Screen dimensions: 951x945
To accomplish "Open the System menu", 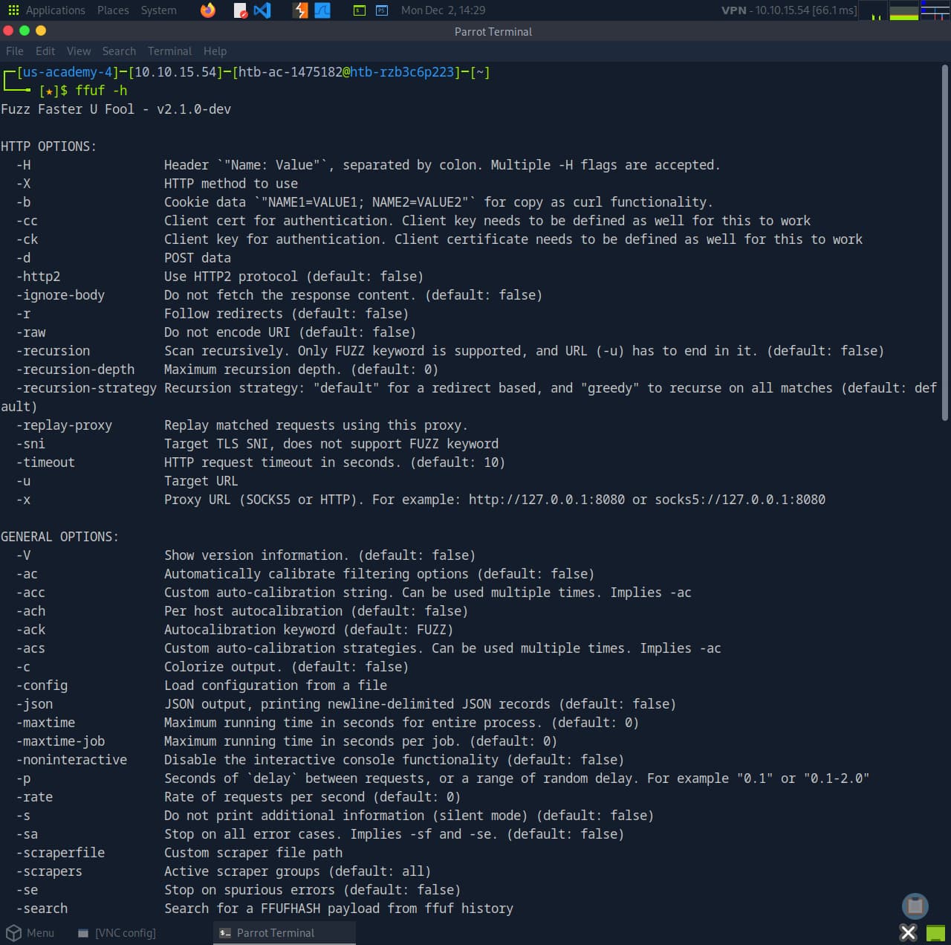I will point(159,10).
